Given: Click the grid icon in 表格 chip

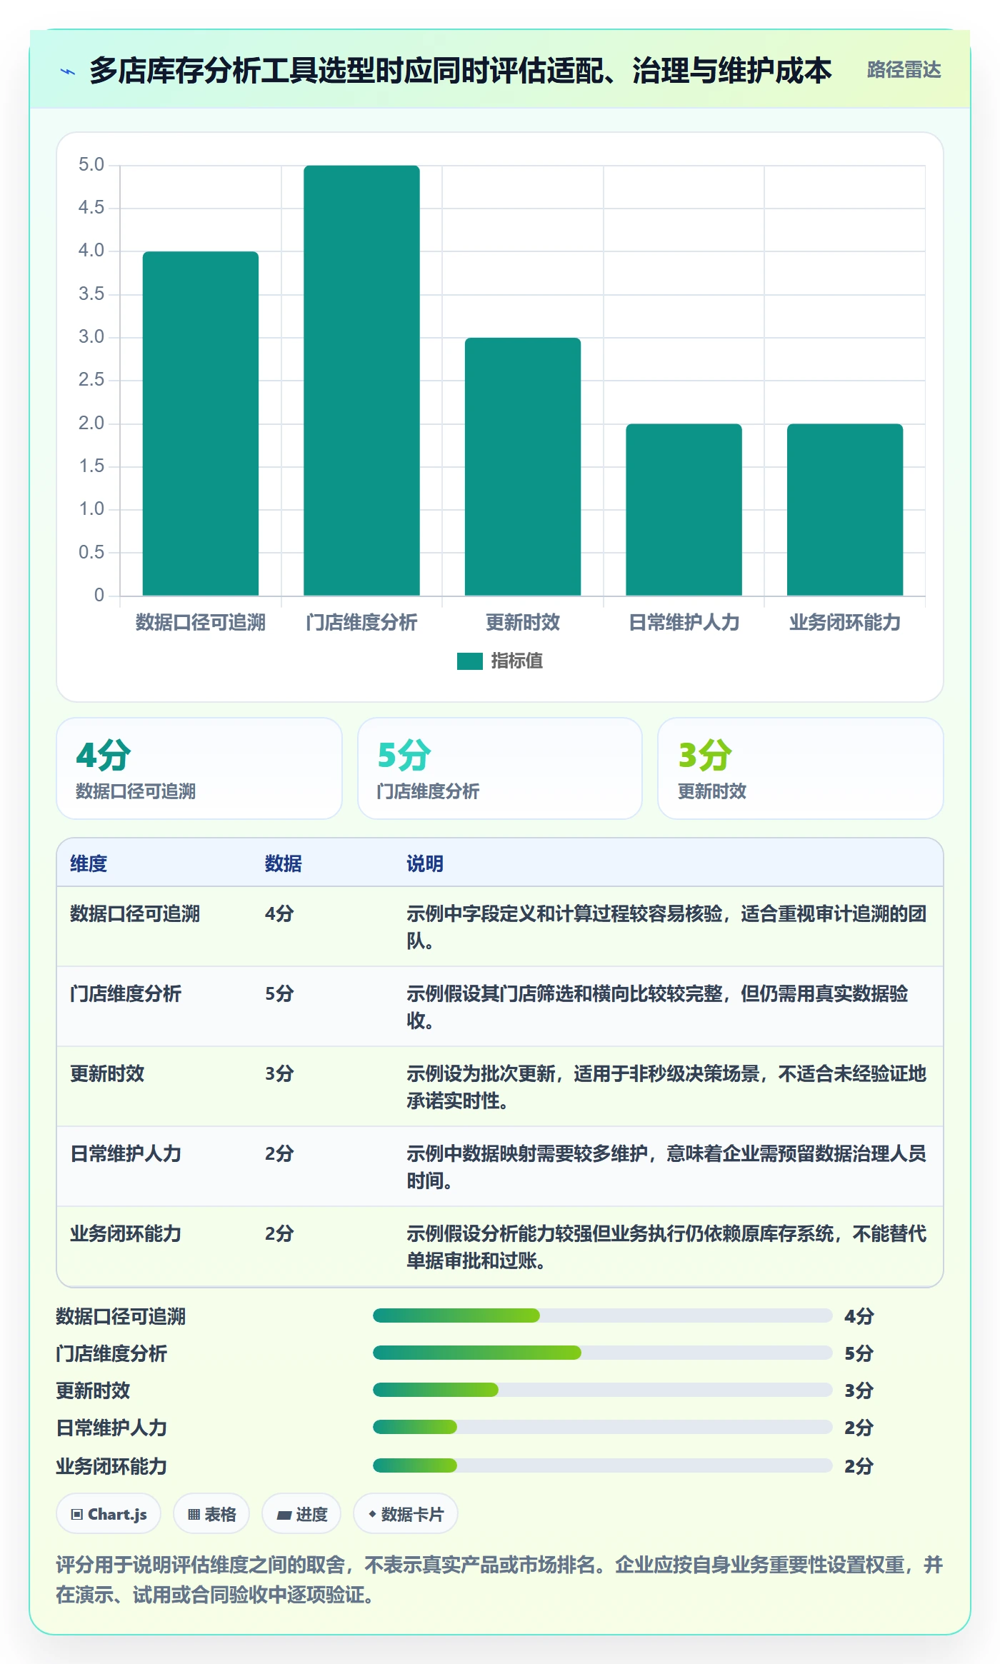Looking at the screenshot, I should click(194, 1515).
